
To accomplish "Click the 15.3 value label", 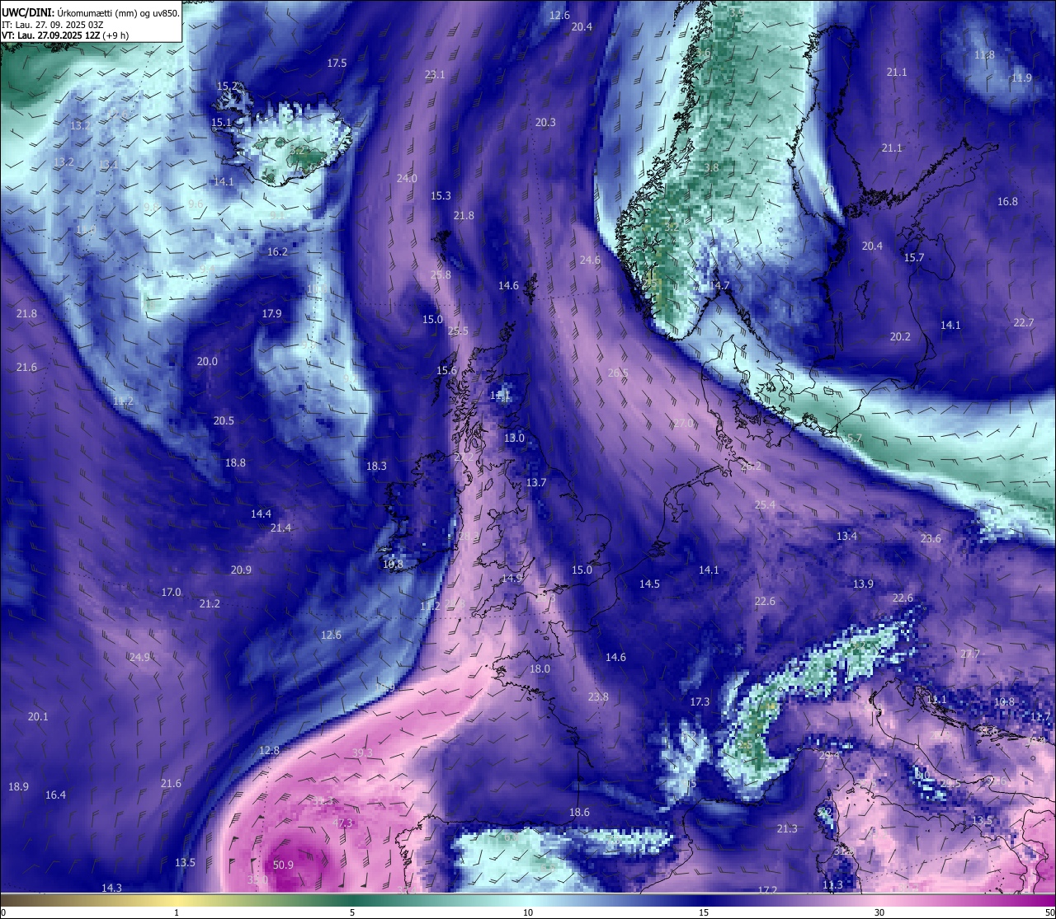I will pyautogui.click(x=441, y=195).
